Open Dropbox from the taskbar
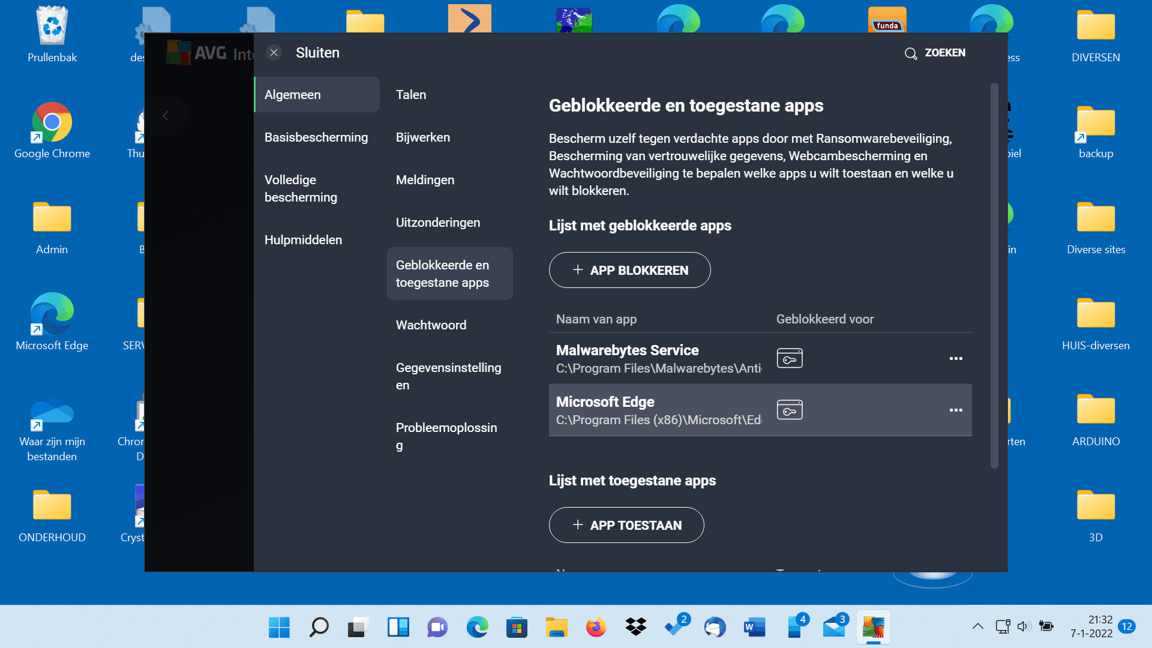The image size is (1152, 648). click(x=635, y=628)
